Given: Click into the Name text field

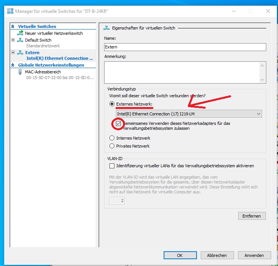Looking at the screenshot, I should 185,47.
